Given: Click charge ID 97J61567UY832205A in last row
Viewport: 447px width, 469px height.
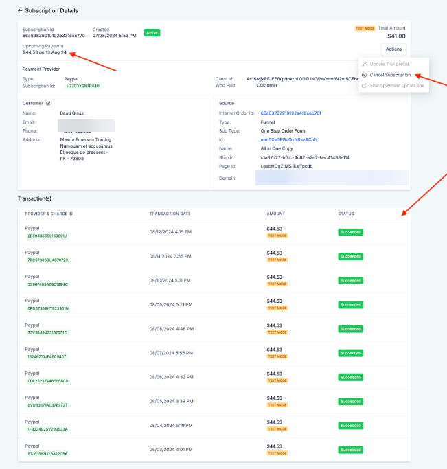Looking at the screenshot, I should (47, 453).
